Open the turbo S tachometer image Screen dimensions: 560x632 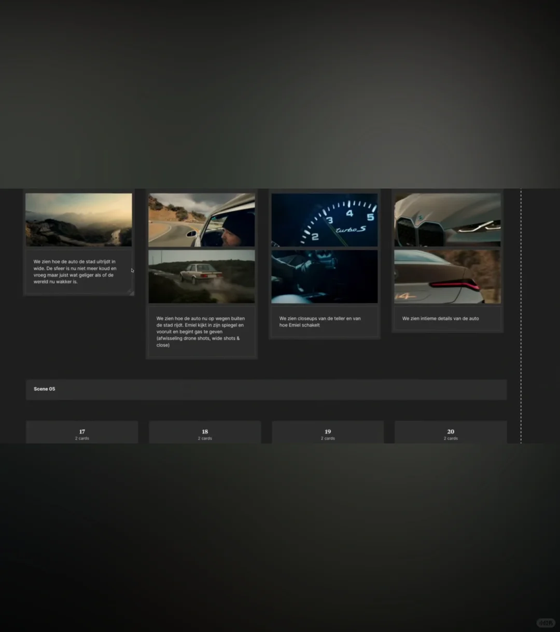[x=325, y=220]
